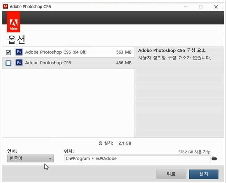
Task: Click Ps icon of the 64 Bit row
Action: [x=19, y=52]
